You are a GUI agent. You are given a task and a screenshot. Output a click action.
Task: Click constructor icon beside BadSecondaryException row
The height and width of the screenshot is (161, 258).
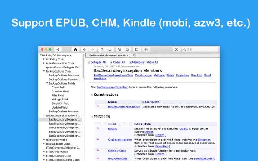tap(98, 106)
